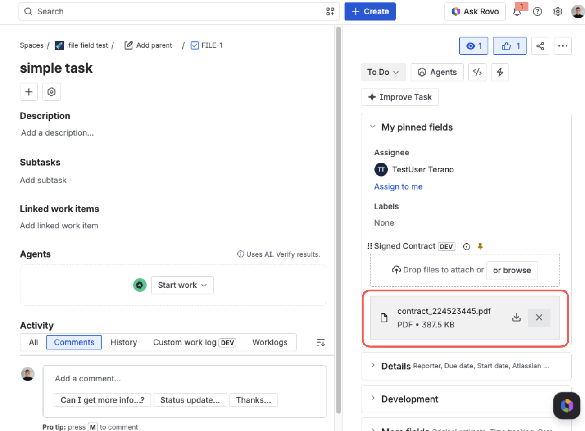This screenshot has height=431, width=585.
Task: Toggle watching this work item
Action: coord(473,46)
